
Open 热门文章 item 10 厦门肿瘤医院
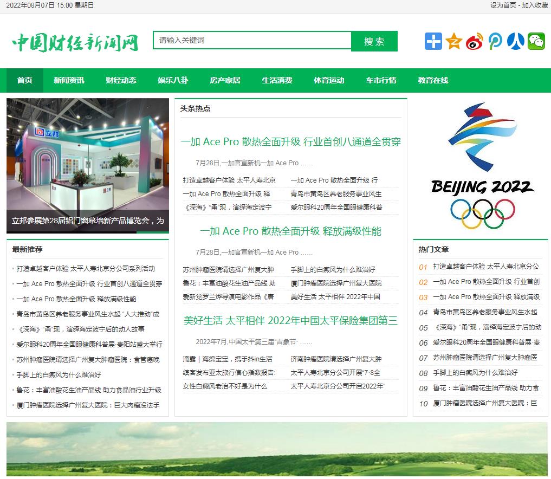click(x=485, y=403)
